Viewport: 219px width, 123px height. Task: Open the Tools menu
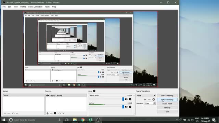[47, 7]
